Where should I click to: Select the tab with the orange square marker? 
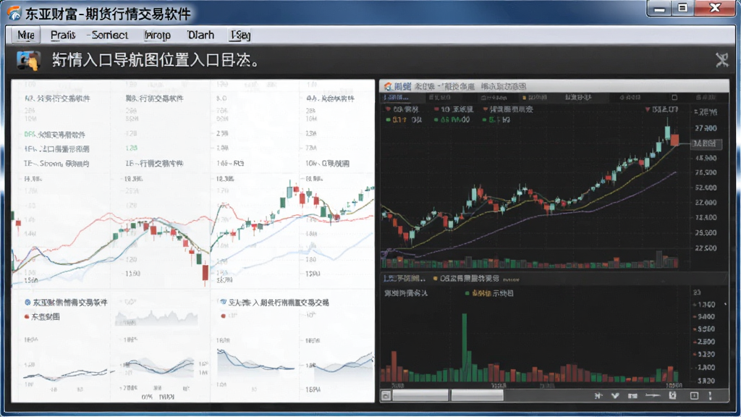[535, 98]
